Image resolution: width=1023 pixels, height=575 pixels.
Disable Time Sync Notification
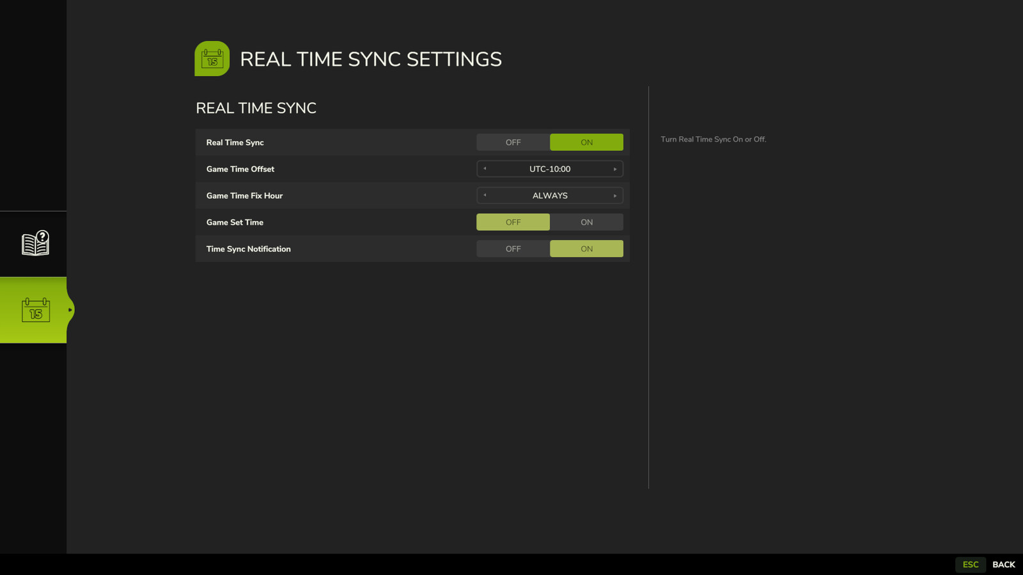[512, 249]
